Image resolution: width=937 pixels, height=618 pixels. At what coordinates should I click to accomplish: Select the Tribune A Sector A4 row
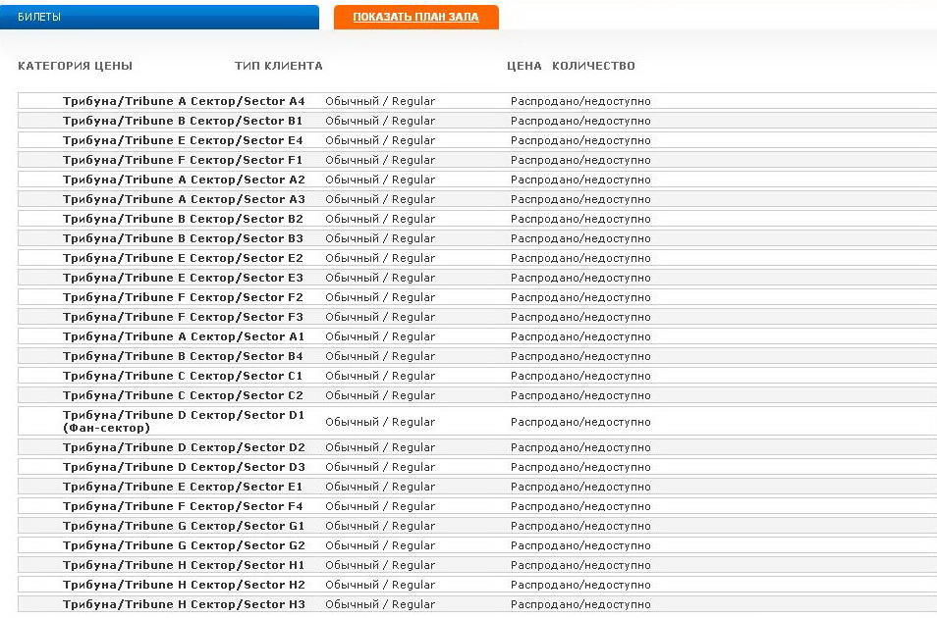click(184, 101)
